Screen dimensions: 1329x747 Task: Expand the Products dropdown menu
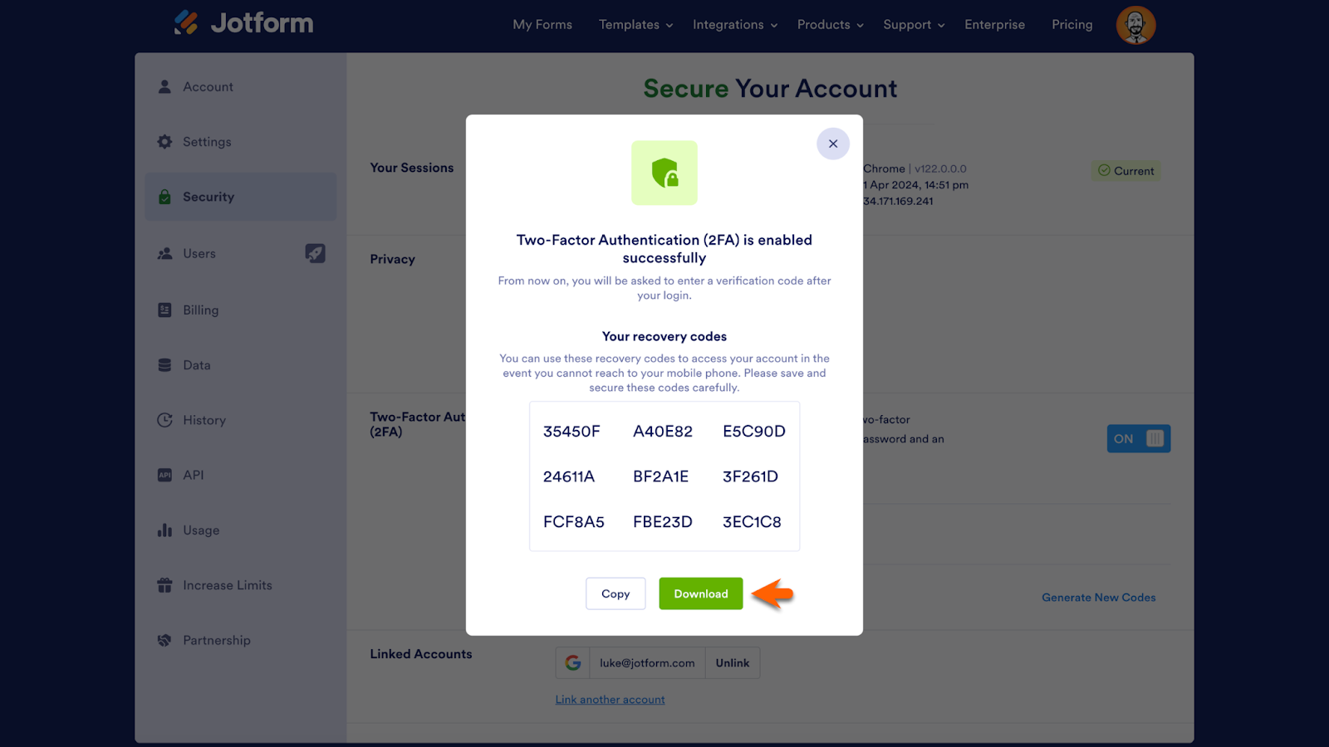coord(830,25)
